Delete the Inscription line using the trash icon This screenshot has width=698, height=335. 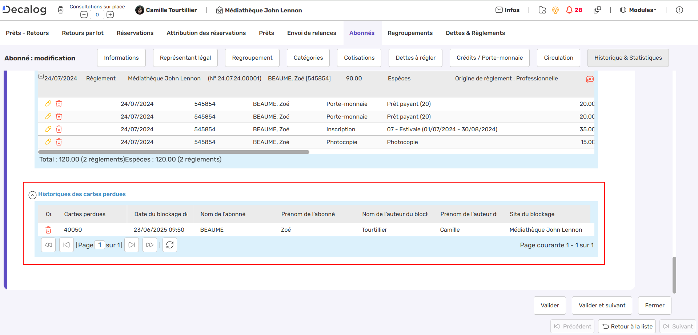point(59,129)
